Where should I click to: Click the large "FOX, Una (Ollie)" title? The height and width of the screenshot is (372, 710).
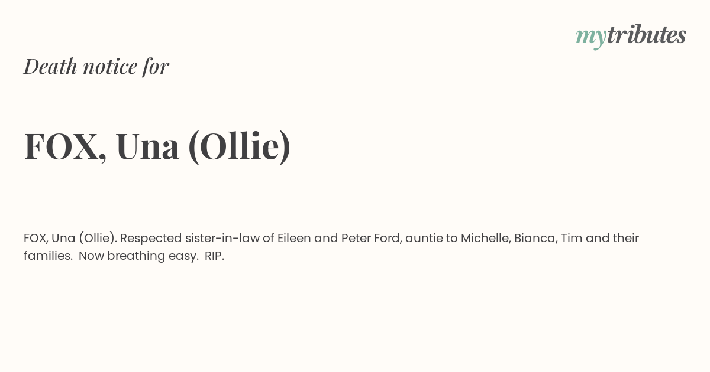click(x=157, y=146)
